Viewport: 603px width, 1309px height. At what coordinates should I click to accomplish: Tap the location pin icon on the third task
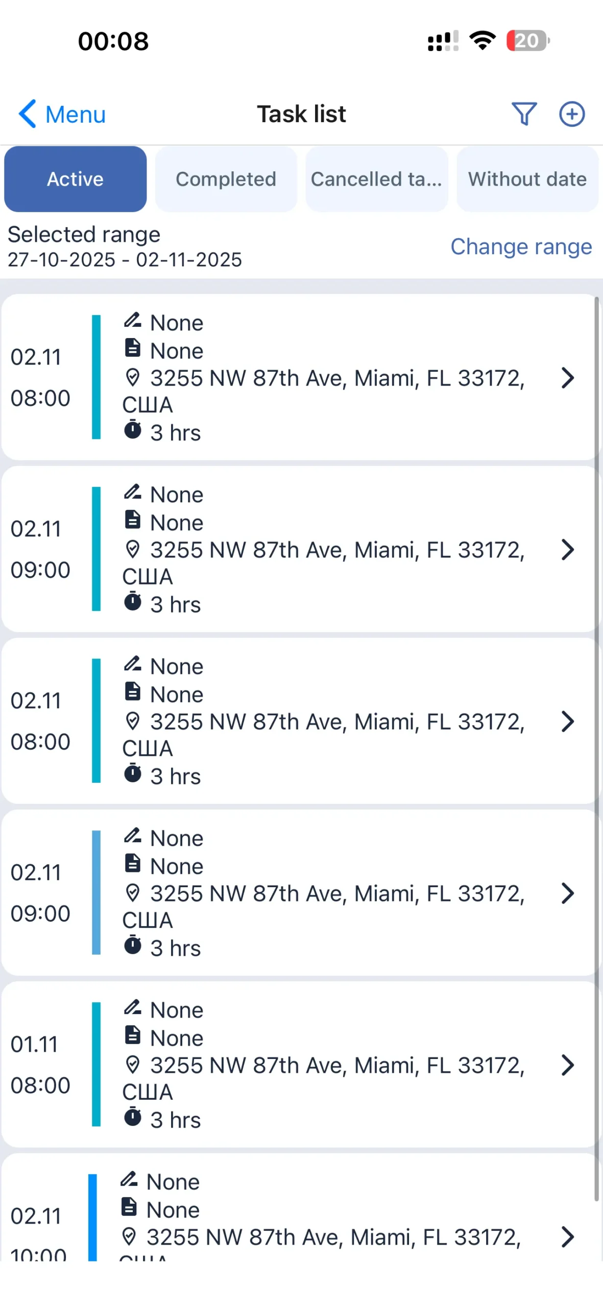133,721
